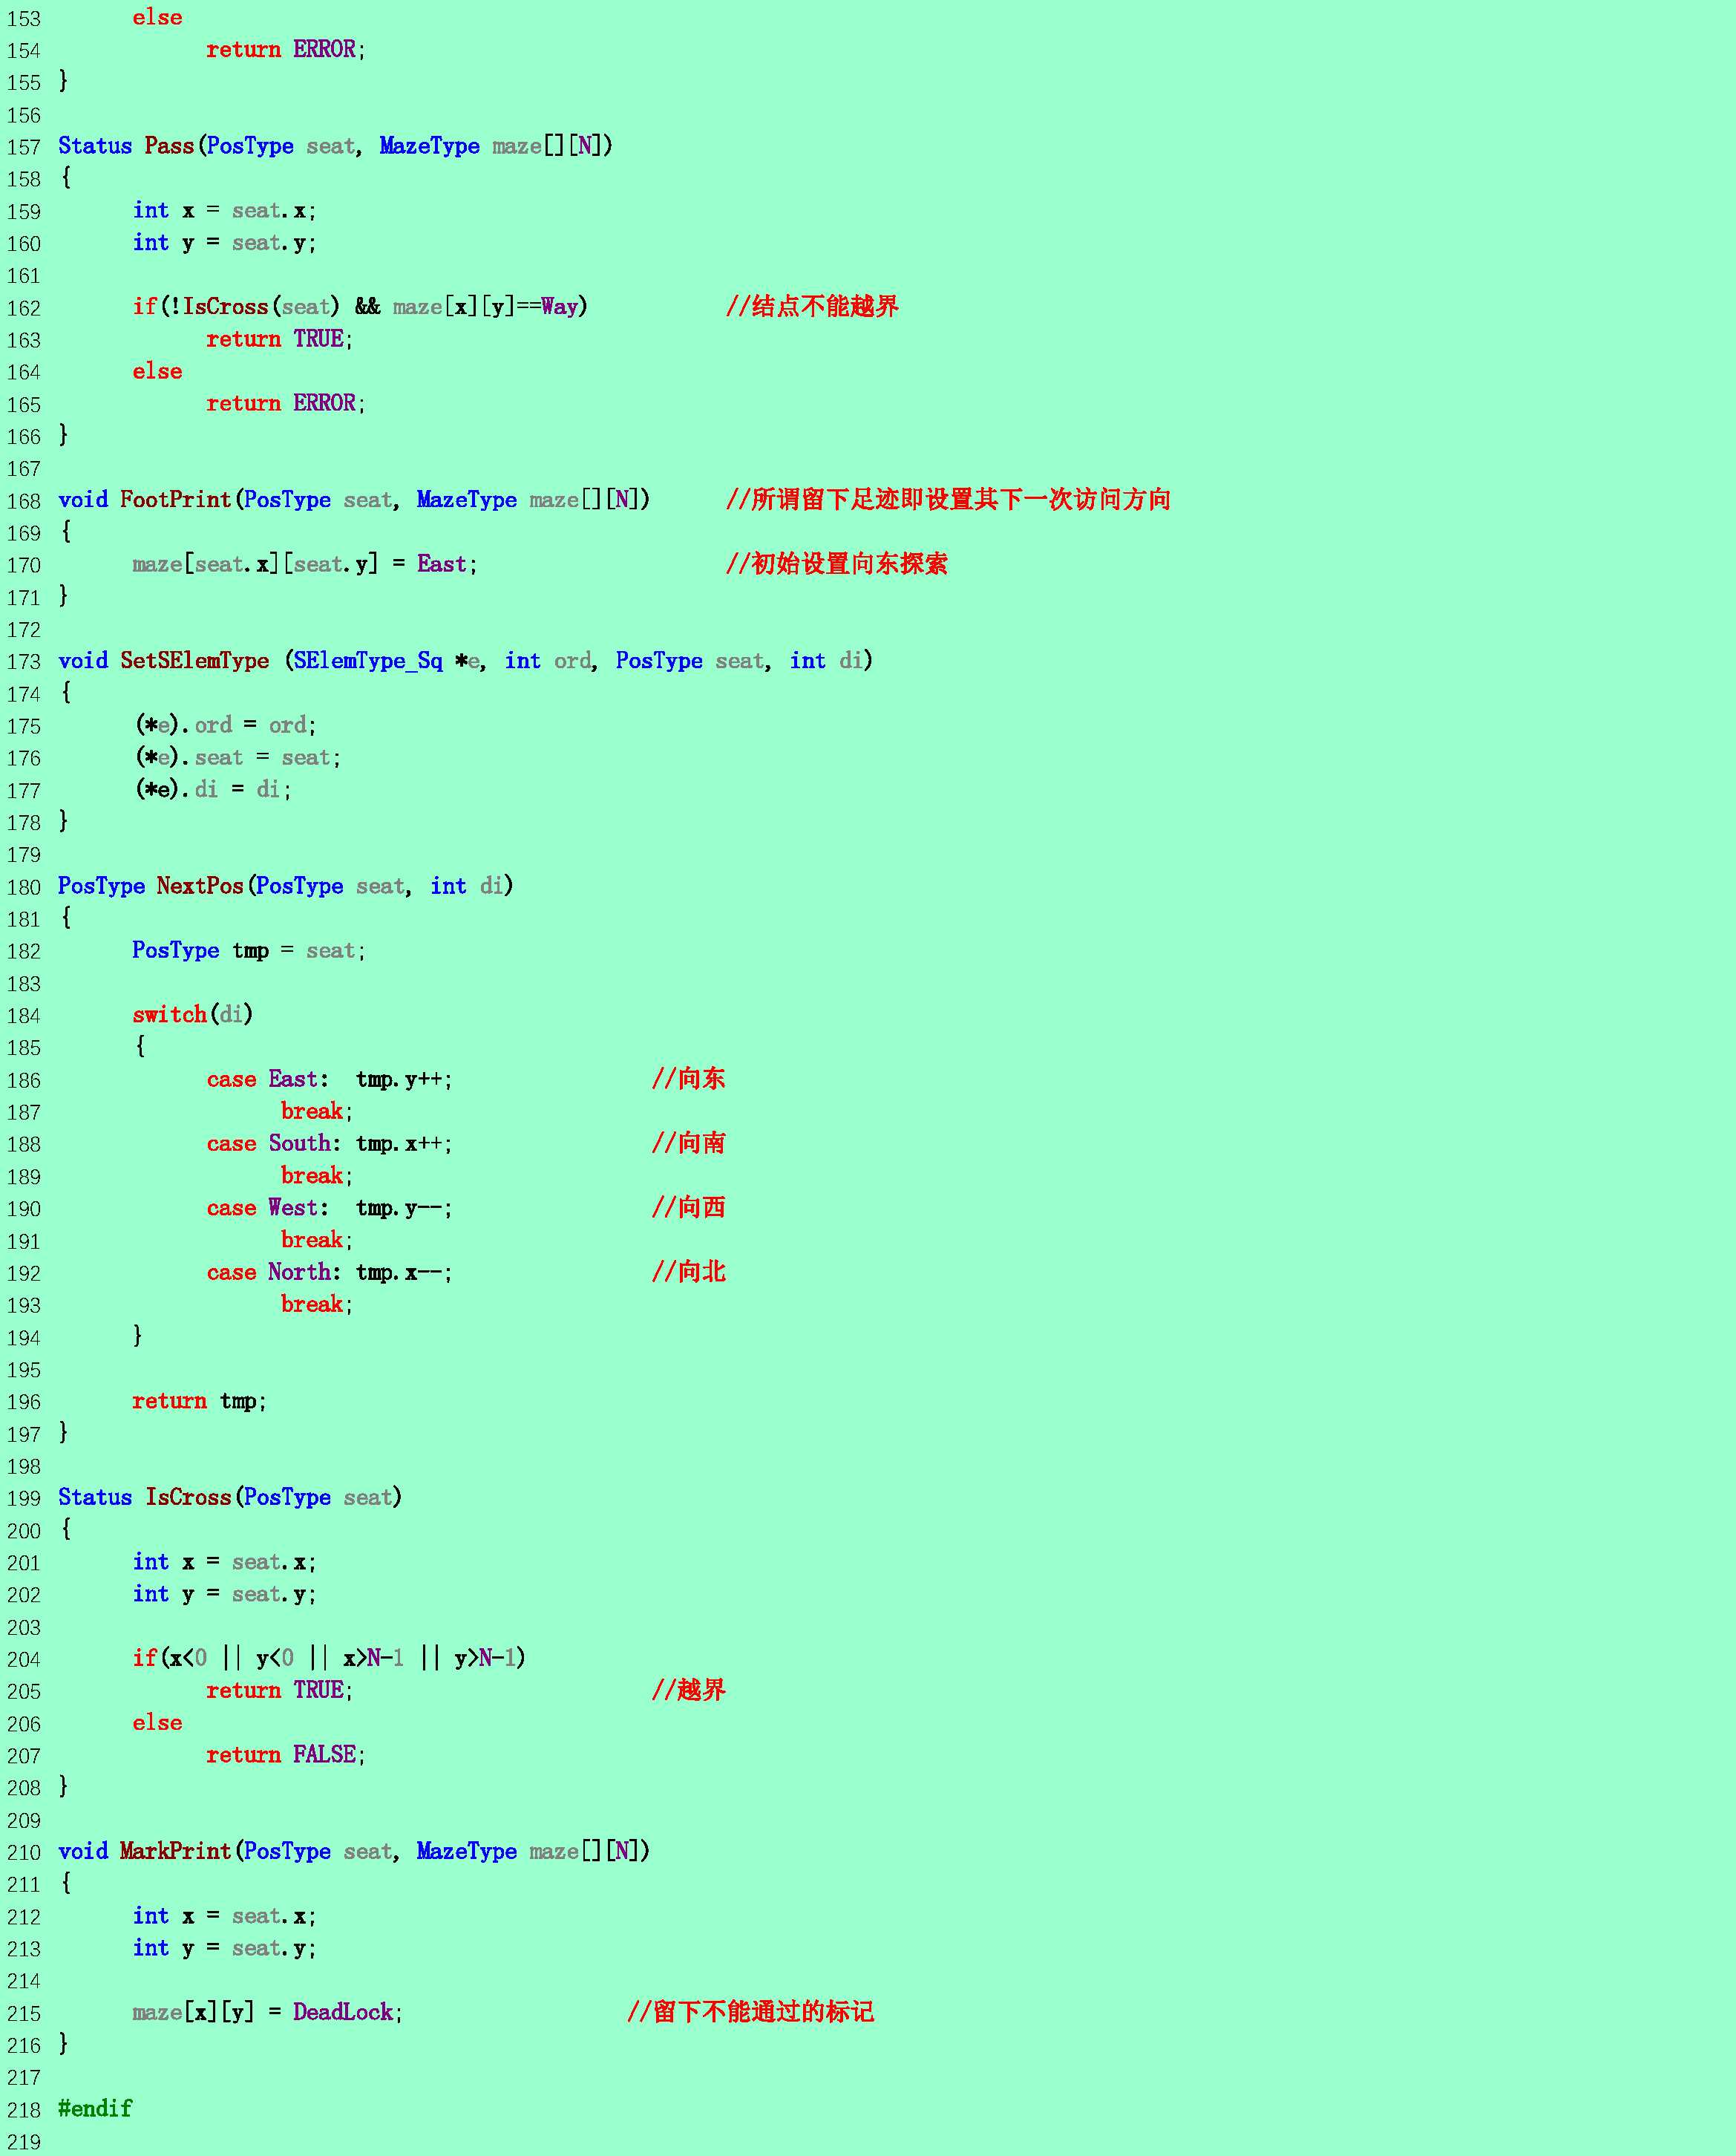The height and width of the screenshot is (2156, 1736).
Task: Click line number 180
Action: (x=24, y=887)
